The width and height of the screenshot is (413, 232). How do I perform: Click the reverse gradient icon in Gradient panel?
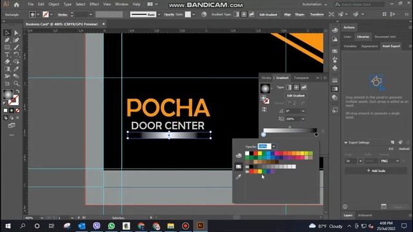(264, 110)
